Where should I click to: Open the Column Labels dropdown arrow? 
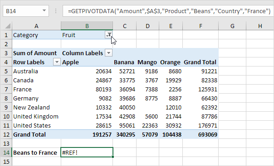109,53
